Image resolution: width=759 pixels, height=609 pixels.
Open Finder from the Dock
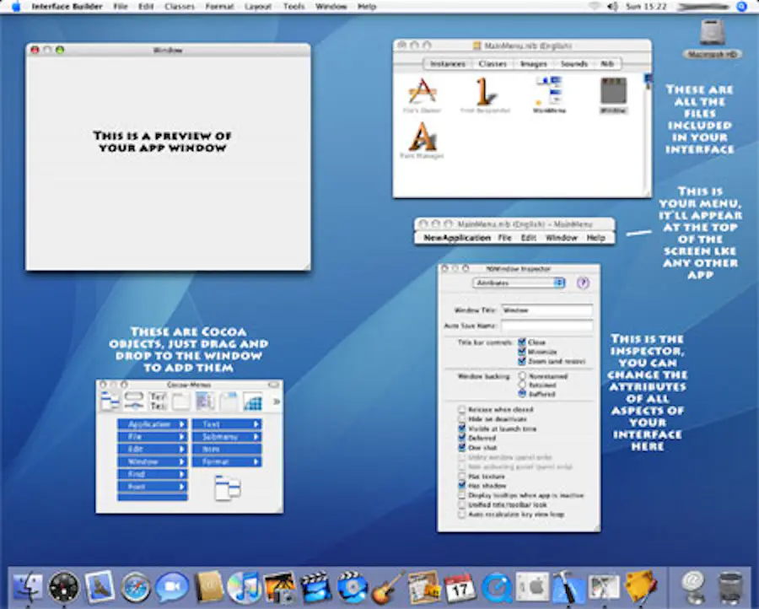(28, 587)
